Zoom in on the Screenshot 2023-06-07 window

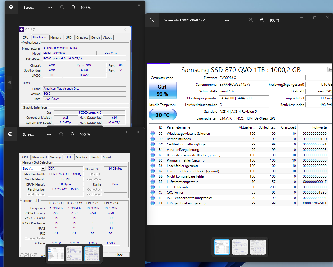[x=262, y=20]
